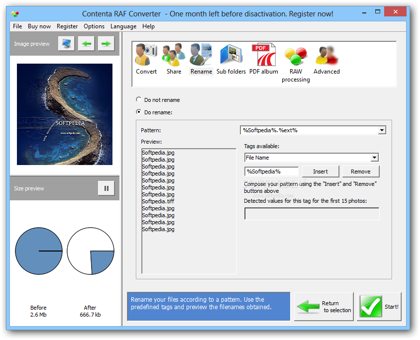420x340 pixels.
Task: Open the Buy now menu
Action: (39, 26)
